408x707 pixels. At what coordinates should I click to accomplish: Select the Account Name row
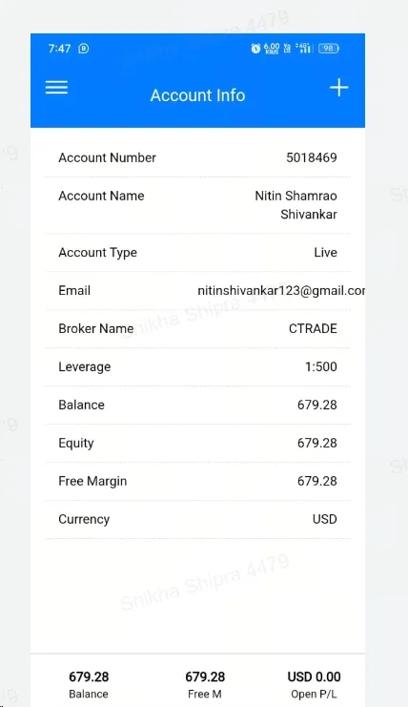197,205
